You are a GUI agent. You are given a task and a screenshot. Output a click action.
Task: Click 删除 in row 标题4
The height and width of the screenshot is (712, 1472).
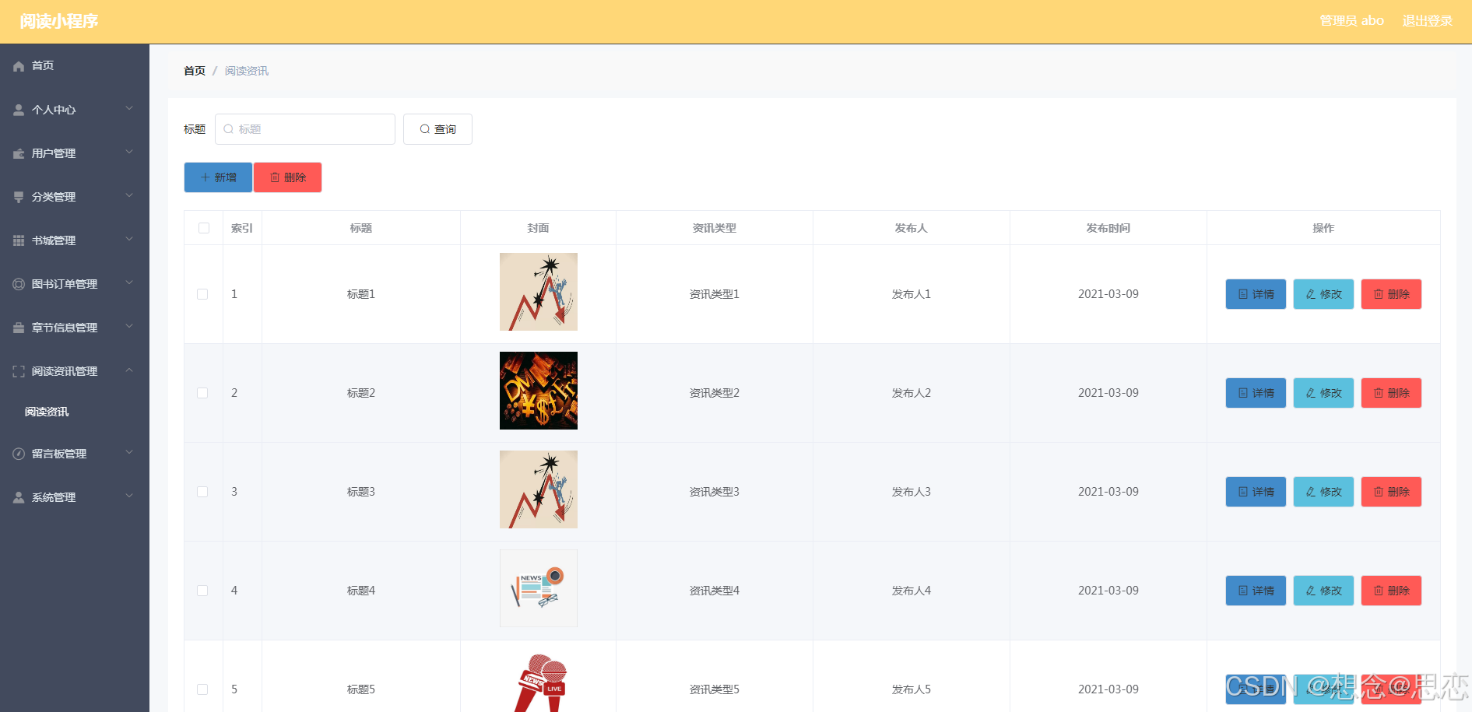tap(1391, 591)
